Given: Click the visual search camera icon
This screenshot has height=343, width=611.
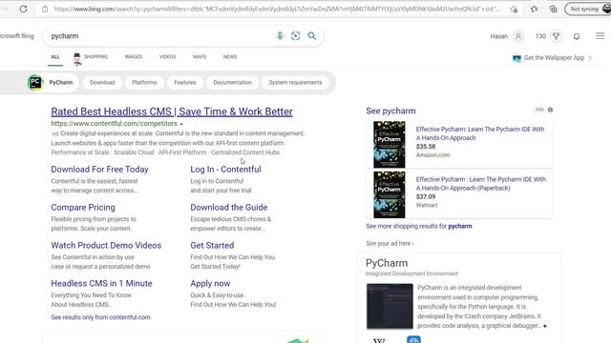Looking at the screenshot, I should tap(296, 36).
